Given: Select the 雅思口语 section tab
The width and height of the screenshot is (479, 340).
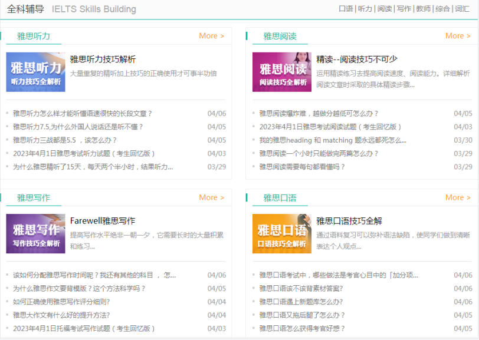Looking at the screenshot, I should click(280, 198).
